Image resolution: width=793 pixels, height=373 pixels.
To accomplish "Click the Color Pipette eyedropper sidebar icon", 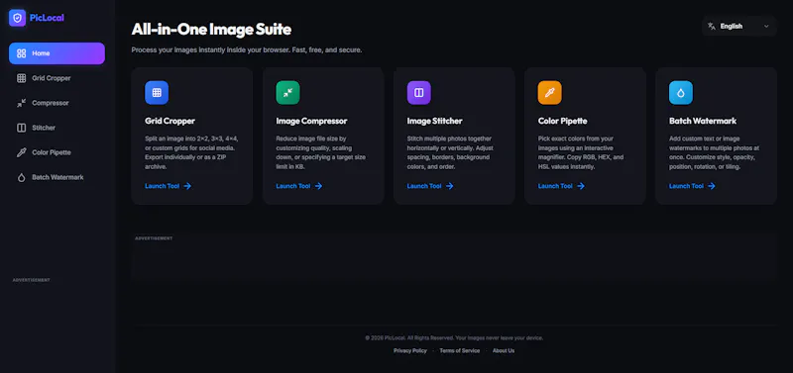I will point(21,152).
